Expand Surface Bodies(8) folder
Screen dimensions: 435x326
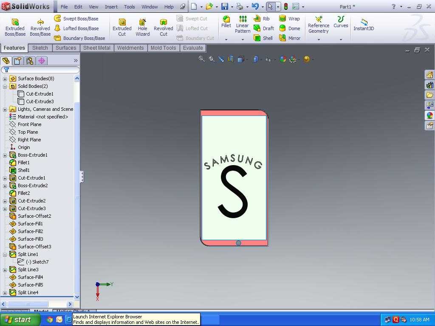point(5,79)
